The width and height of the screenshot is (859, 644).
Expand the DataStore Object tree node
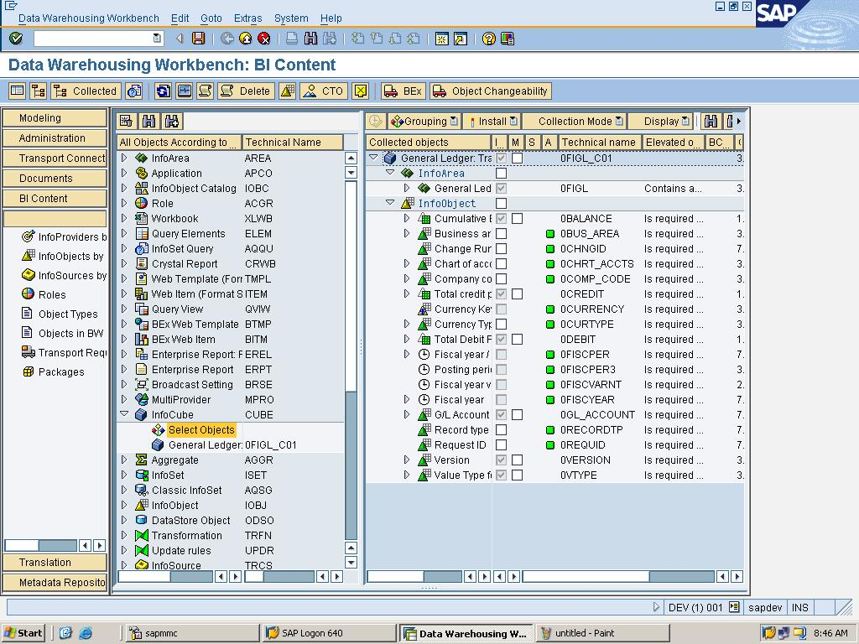[x=124, y=520]
